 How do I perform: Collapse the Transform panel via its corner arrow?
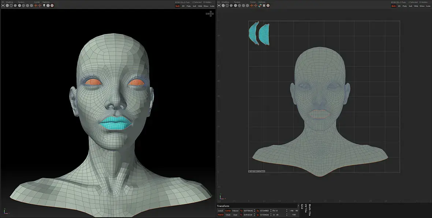tap(298, 206)
